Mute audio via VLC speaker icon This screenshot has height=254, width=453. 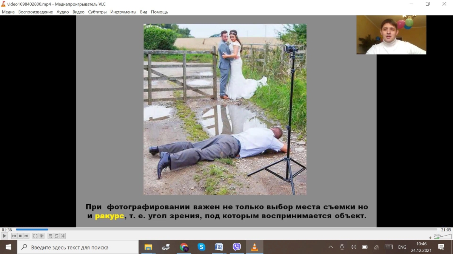tap(431, 237)
